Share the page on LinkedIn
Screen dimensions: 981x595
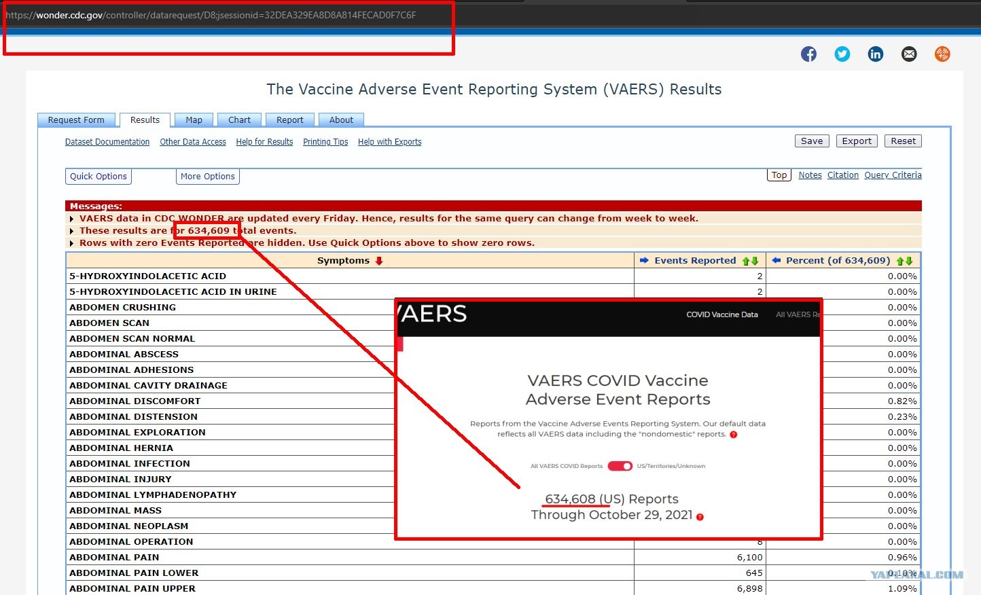[876, 54]
